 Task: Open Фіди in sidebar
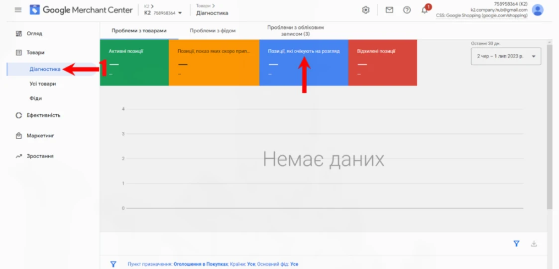[35, 98]
